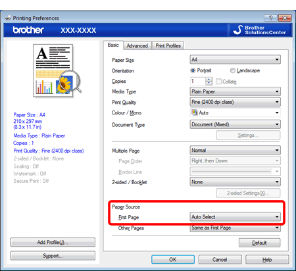
Task: Decrease Copies with down arrow
Action: click(209, 83)
